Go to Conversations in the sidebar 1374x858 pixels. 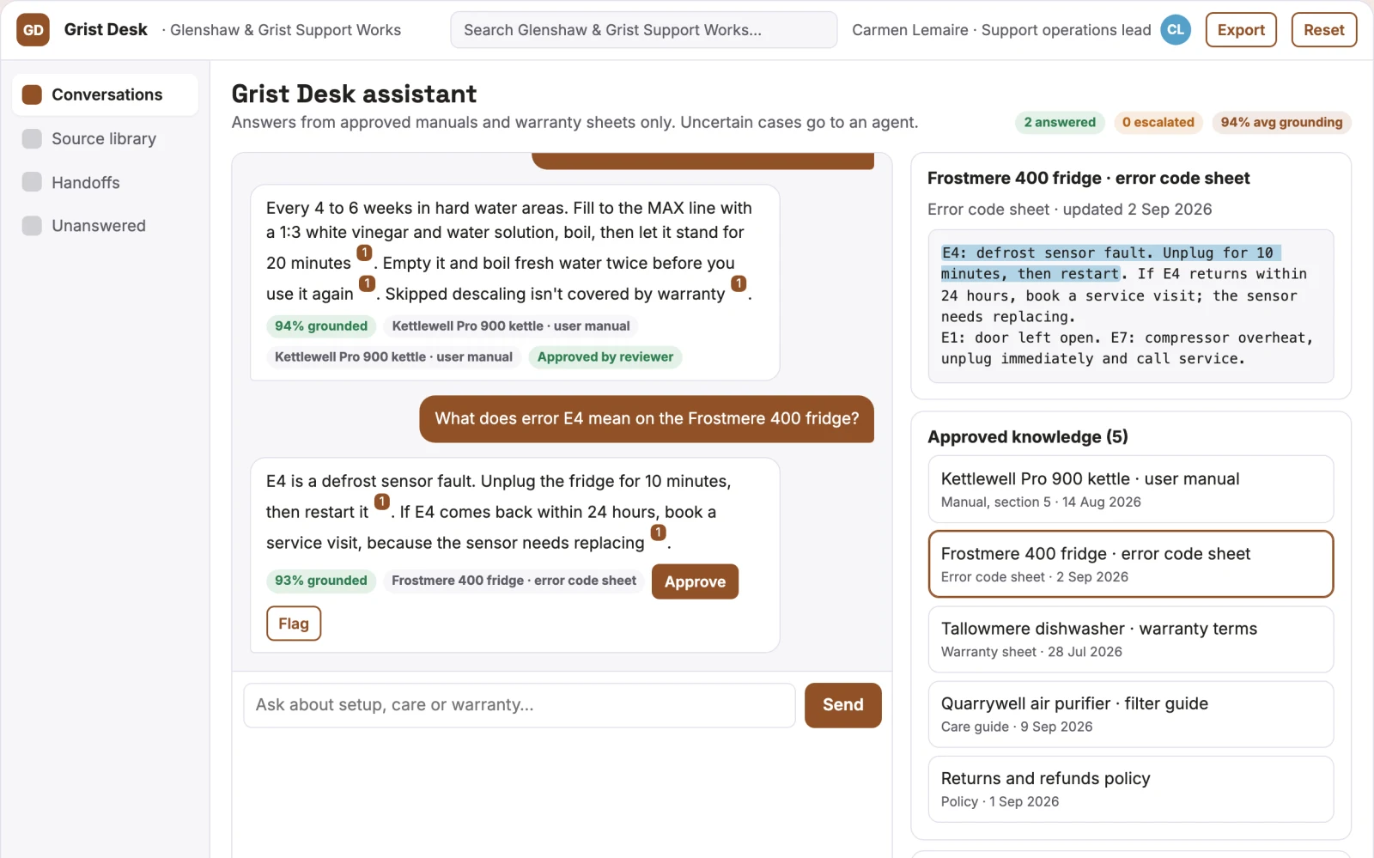pos(105,94)
